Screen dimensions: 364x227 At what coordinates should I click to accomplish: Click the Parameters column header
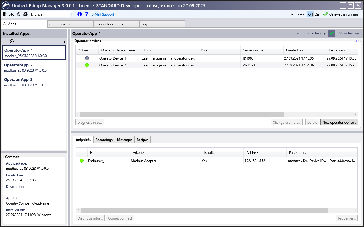pyautogui.click(x=322, y=153)
